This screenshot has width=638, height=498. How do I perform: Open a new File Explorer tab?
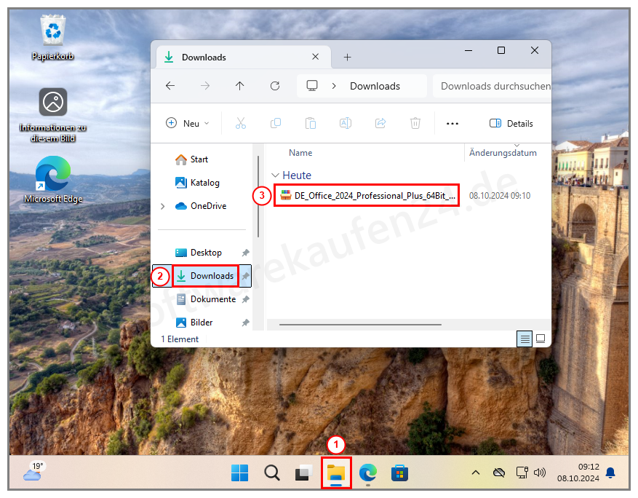click(347, 57)
